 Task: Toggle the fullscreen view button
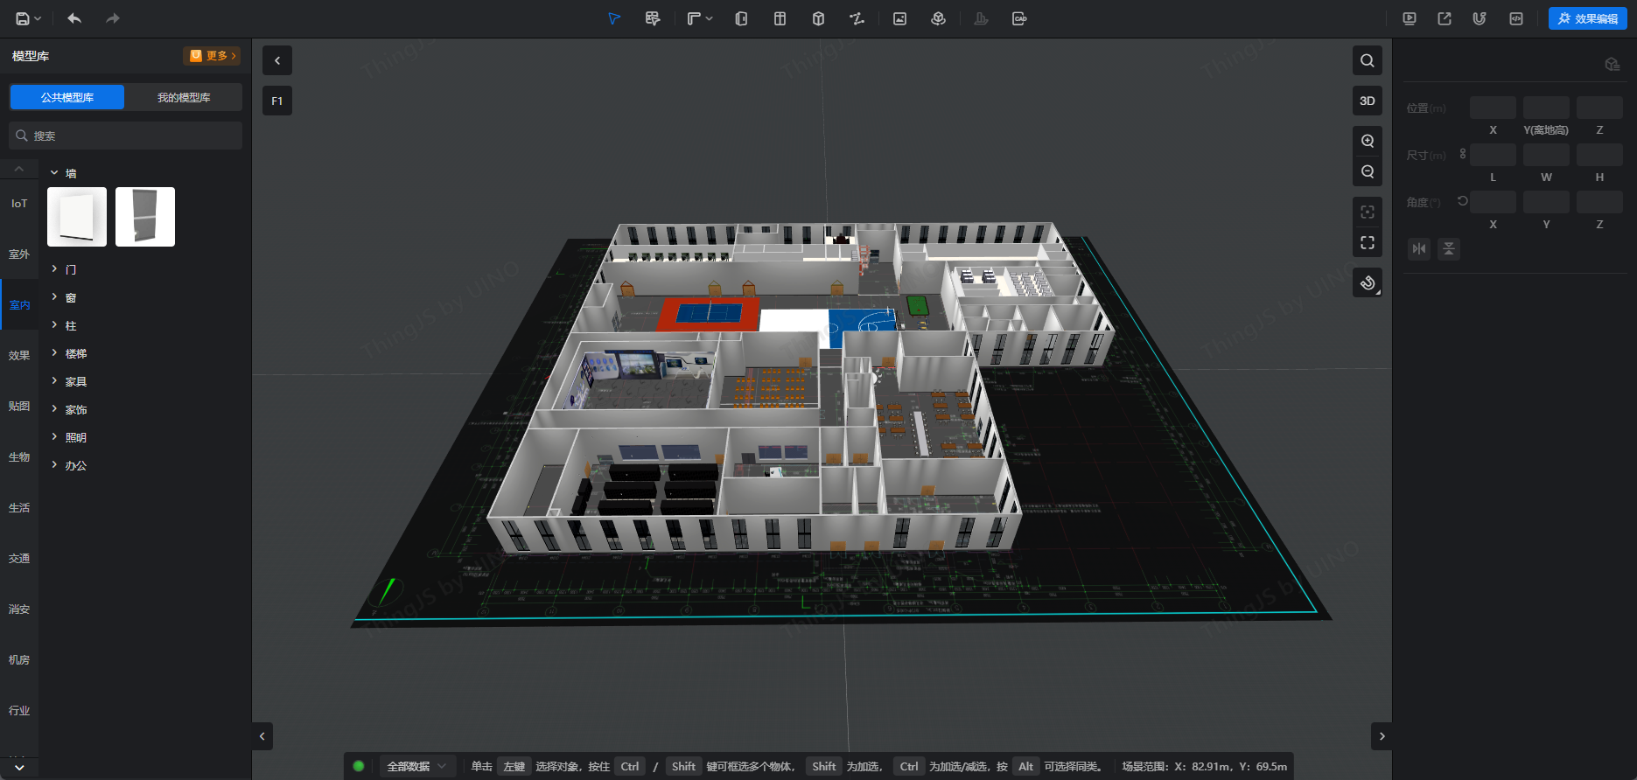pos(1368,243)
